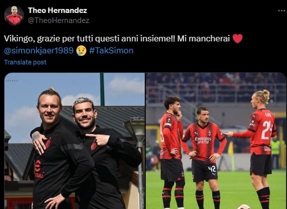
Task: Click Translate post
Action: coord(25,62)
